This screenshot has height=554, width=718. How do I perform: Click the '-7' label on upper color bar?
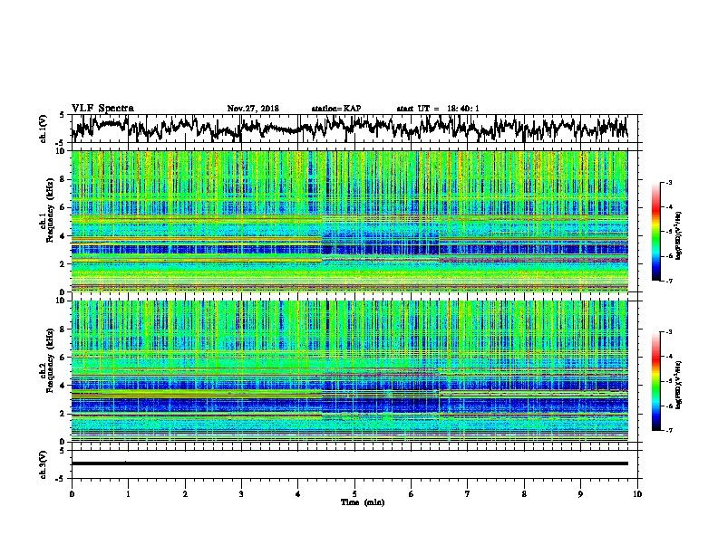668,281
